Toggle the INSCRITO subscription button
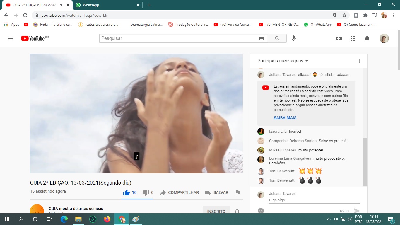 [216, 211]
